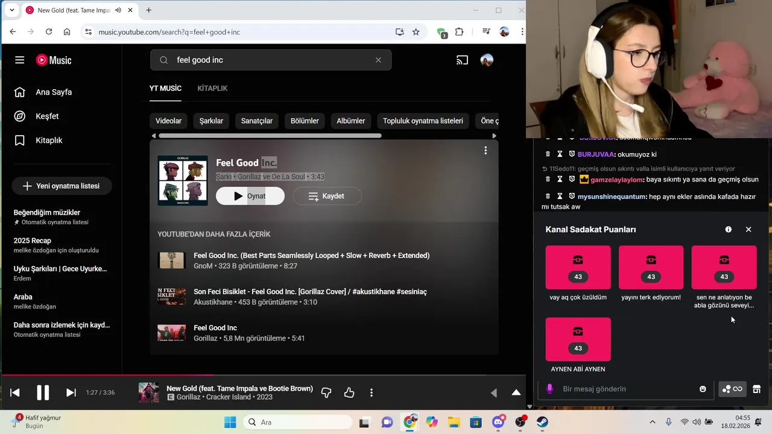Close the Kanal Sadakat Puanları panel
This screenshot has height=434, width=772.
click(x=748, y=230)
